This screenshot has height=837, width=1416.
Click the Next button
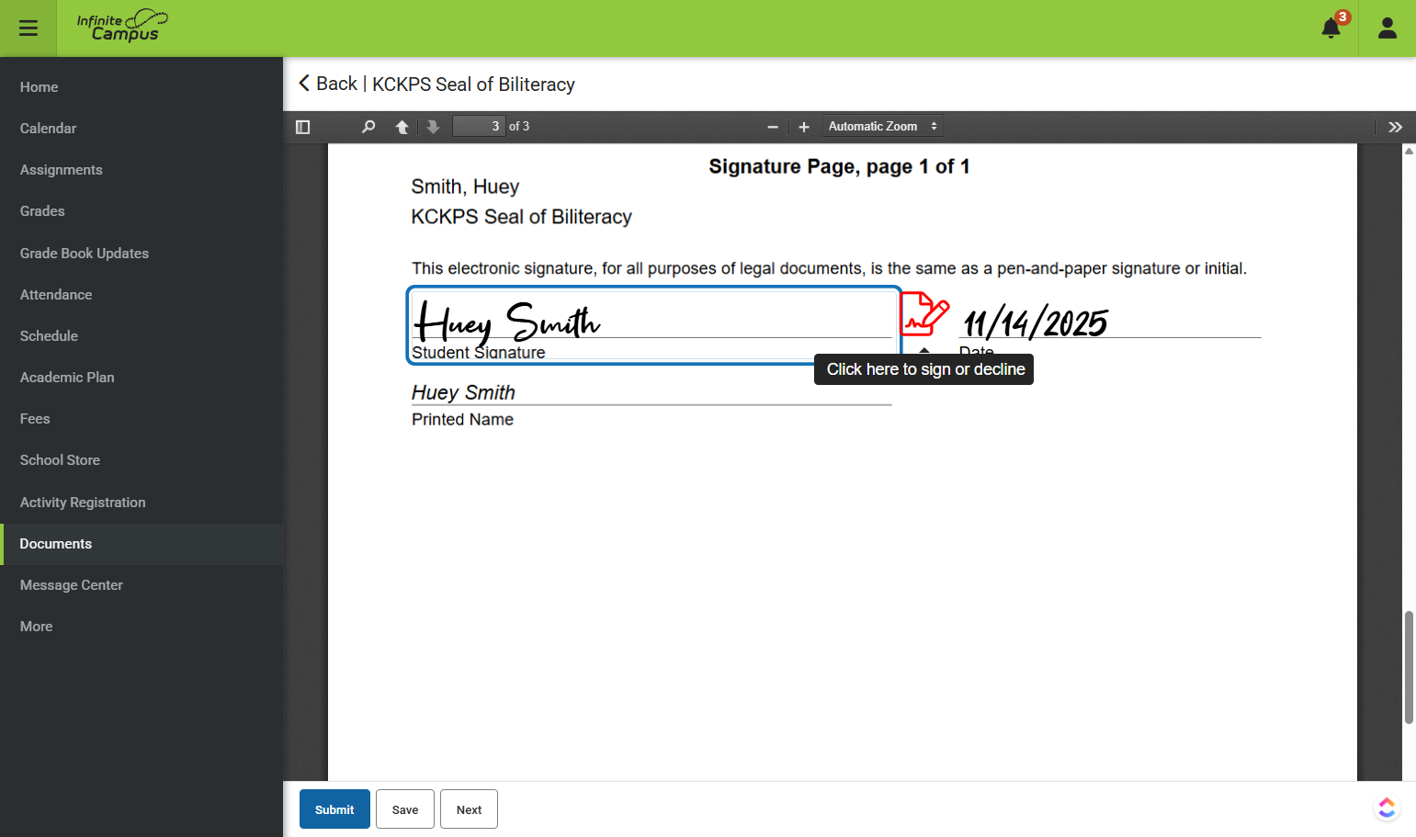(x=469, y=809)
